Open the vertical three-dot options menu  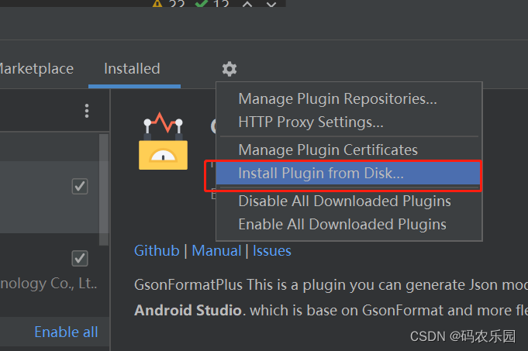(x=87, y=111)
